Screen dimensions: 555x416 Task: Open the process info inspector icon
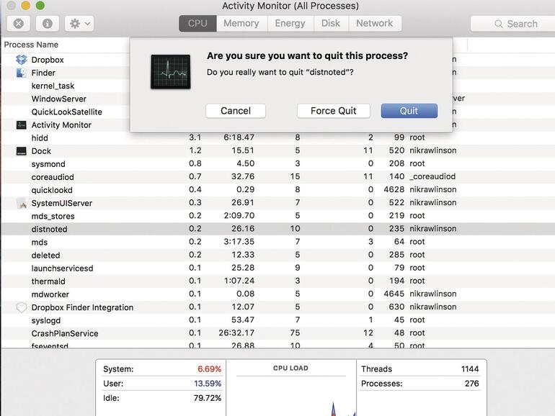tap(48, 24)
